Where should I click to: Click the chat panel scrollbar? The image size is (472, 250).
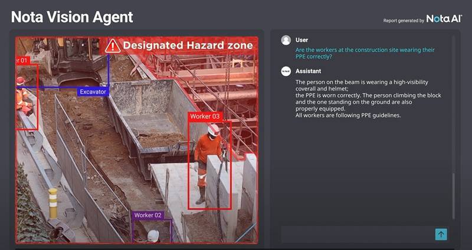coord(453,195)
